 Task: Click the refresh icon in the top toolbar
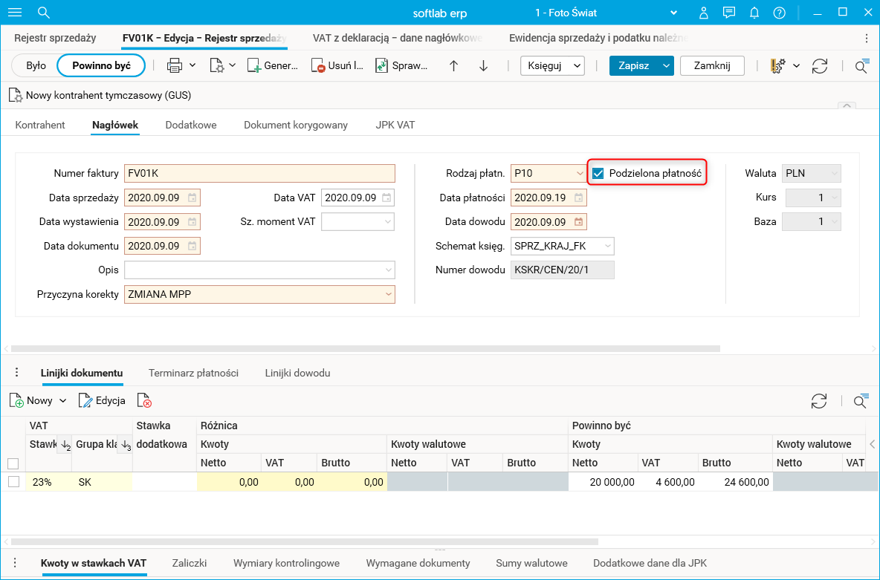click(820, 65)
